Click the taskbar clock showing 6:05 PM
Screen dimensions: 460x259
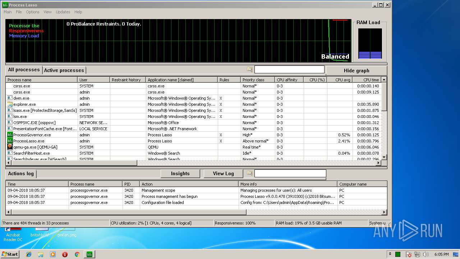click(441, 254)
